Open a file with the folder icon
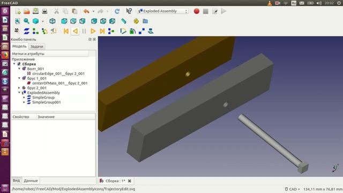 pos(27,11)
